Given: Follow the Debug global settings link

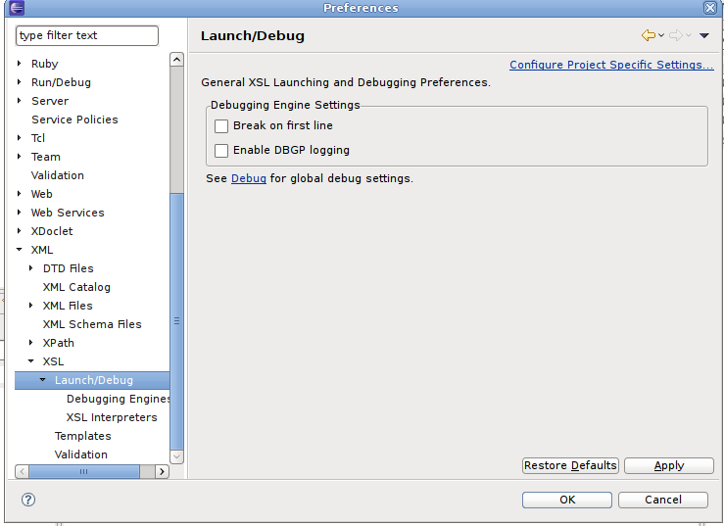Looking at the screenshot, I should (x=249, y=179).
